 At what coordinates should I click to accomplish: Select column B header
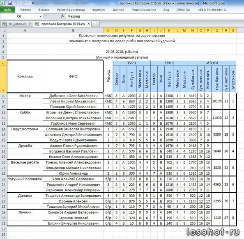point(73,31)
